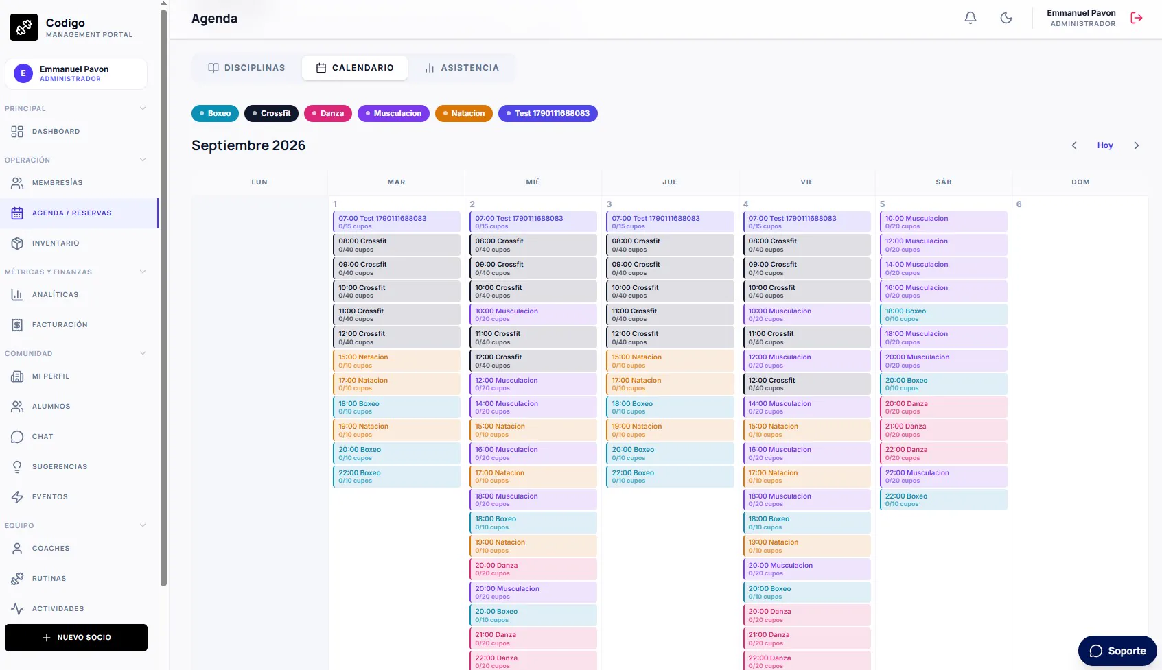Viewport: 1162px width, 670px height.
Task: Collapse the Operación sidebar section
Action: (x=75, y=160)
